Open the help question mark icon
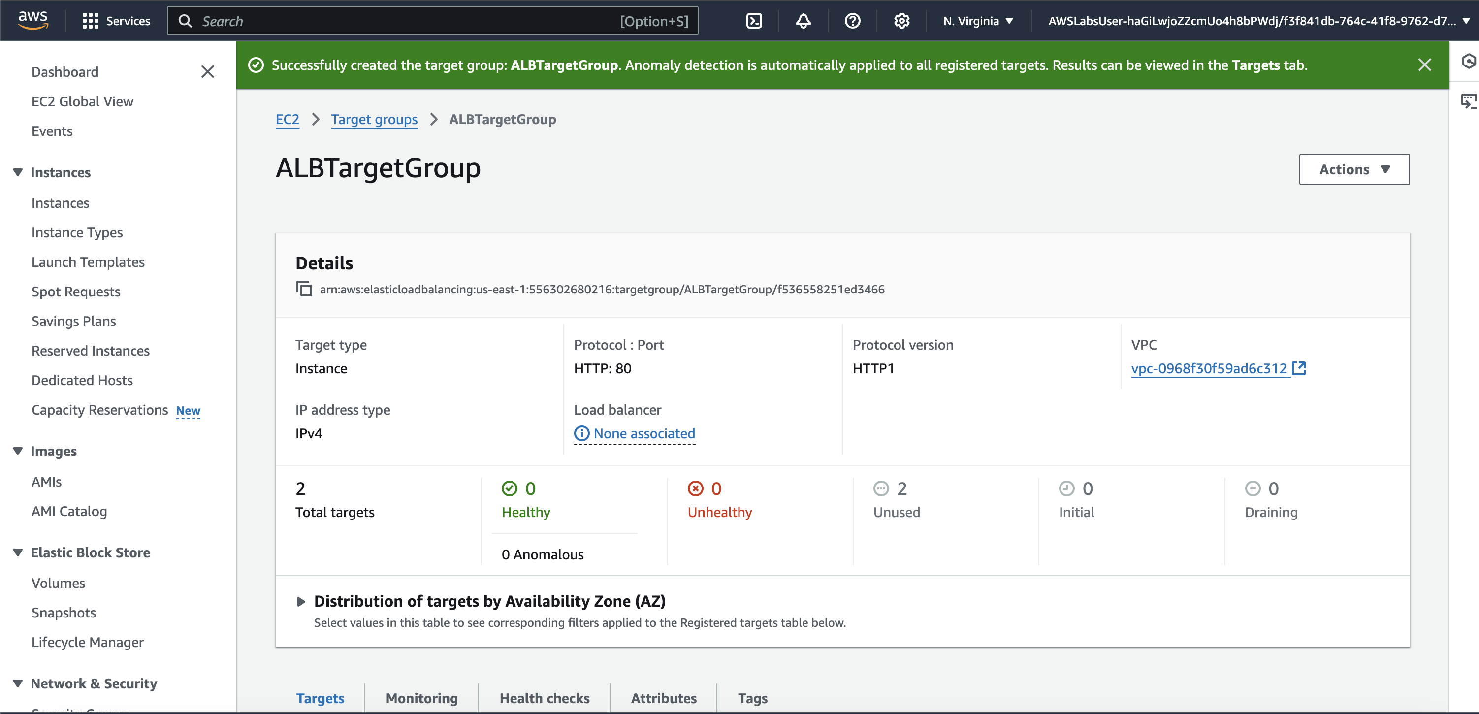 853,21
